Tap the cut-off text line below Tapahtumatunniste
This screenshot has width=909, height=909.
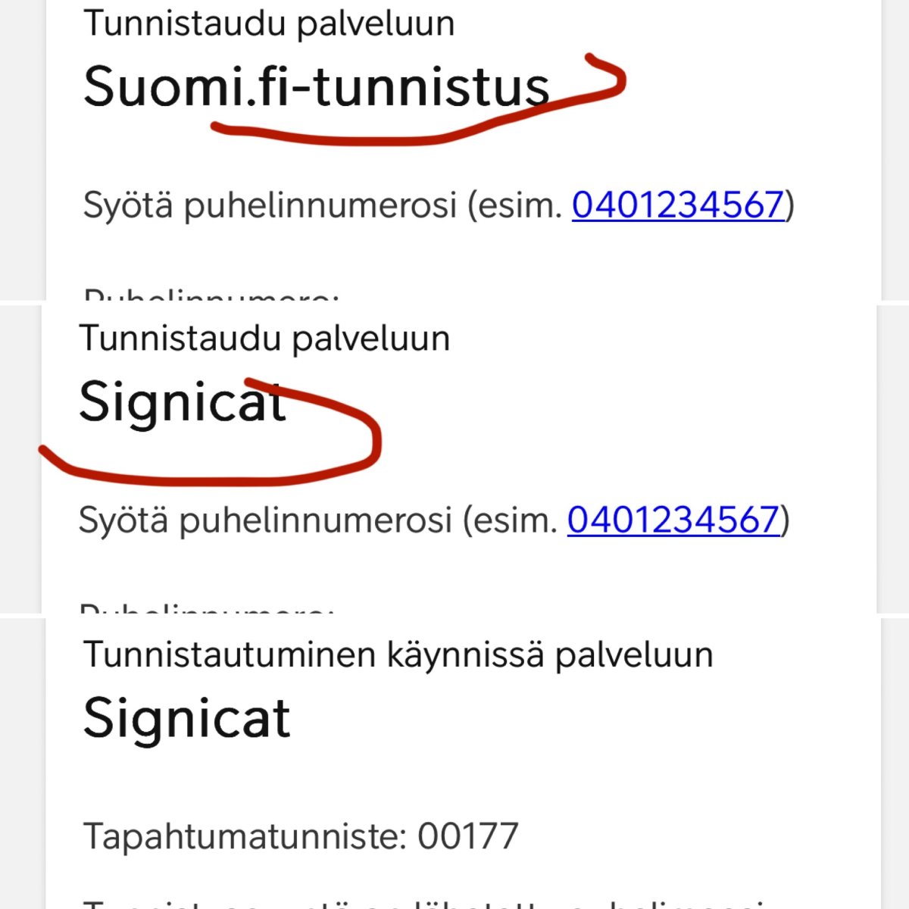click(424, 903)
